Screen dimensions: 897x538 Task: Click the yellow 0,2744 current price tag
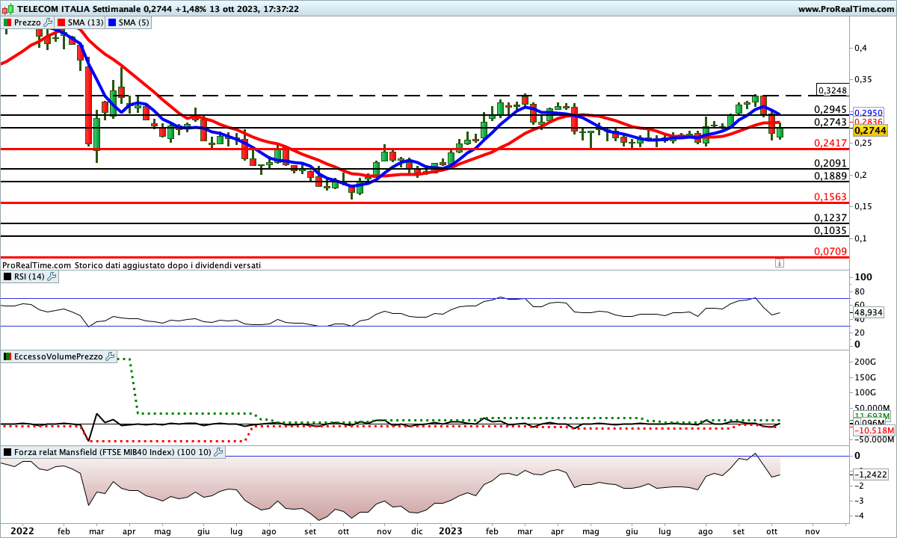[x=869, y=131]
